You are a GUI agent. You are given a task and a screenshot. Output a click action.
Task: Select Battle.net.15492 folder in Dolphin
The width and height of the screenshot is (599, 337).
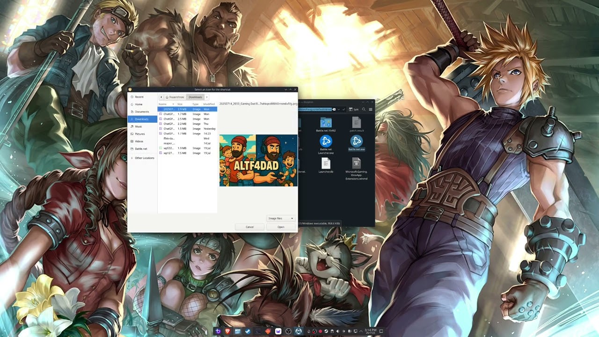pyautogui.click(x=326, y=125)
